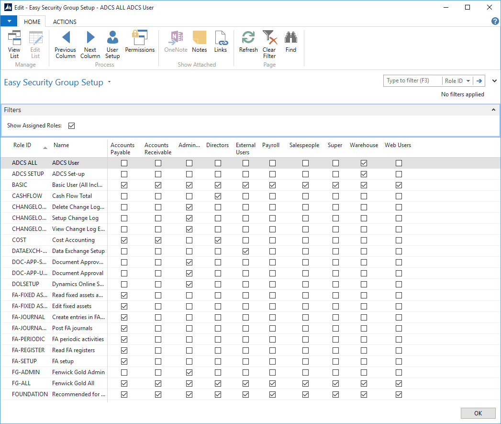Click the Dynamics NAV app icon in title bar

pyautogui.click(x=8, y=7)
